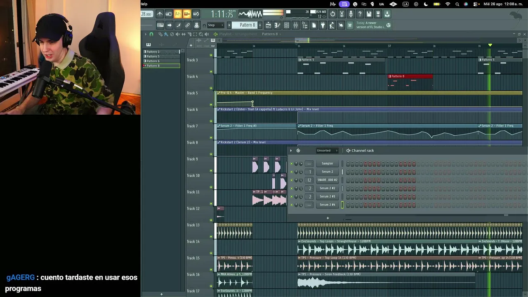Viewport: 528px width, 297px height.
Task: Open mixer track selector for SNARE channel
Action: click(x=310, y=180)
